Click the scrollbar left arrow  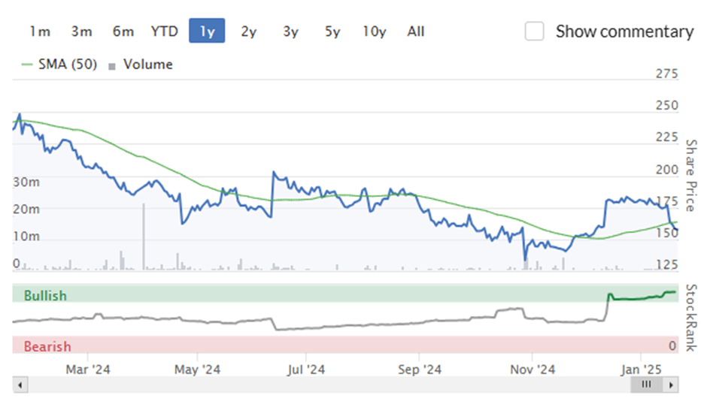[20, 385]
